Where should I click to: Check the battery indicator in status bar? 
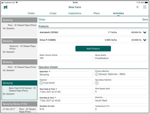146,2
